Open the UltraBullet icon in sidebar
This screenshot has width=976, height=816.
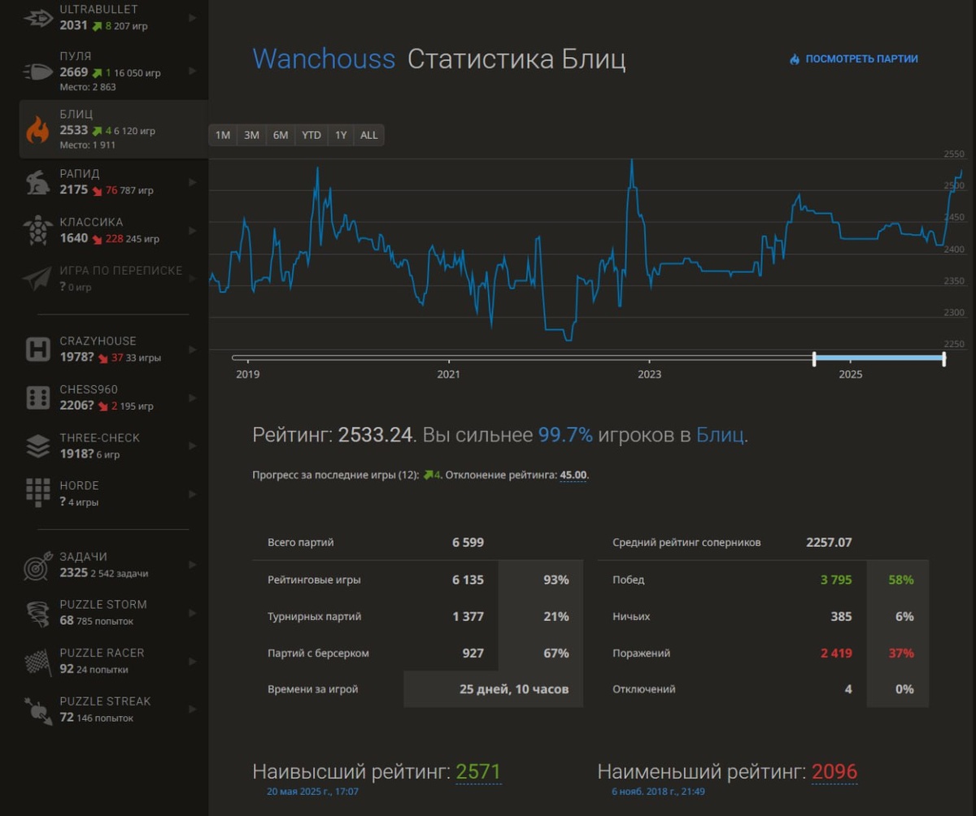point(37,18)
